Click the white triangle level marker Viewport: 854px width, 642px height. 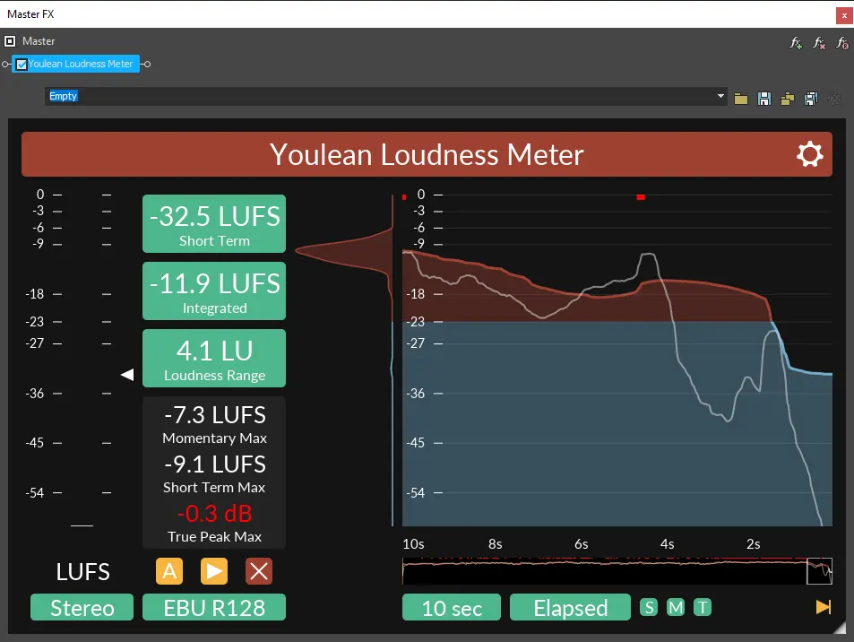[x=127, y=375]
